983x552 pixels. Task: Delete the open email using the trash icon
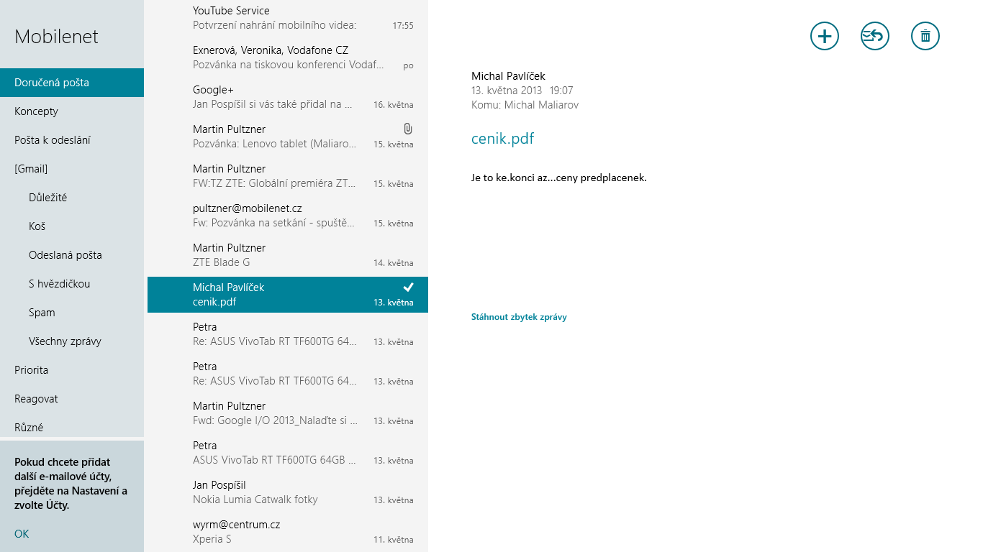pyautogui.click(x=925, y=35)
